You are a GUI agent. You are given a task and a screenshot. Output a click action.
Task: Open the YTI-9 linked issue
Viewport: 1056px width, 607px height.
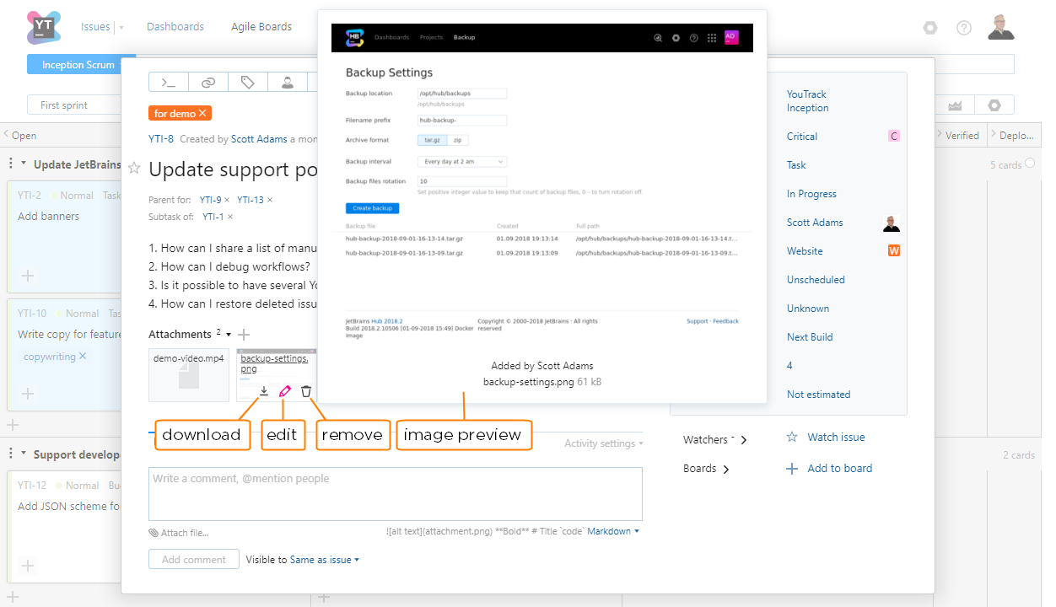pos(210,200)
